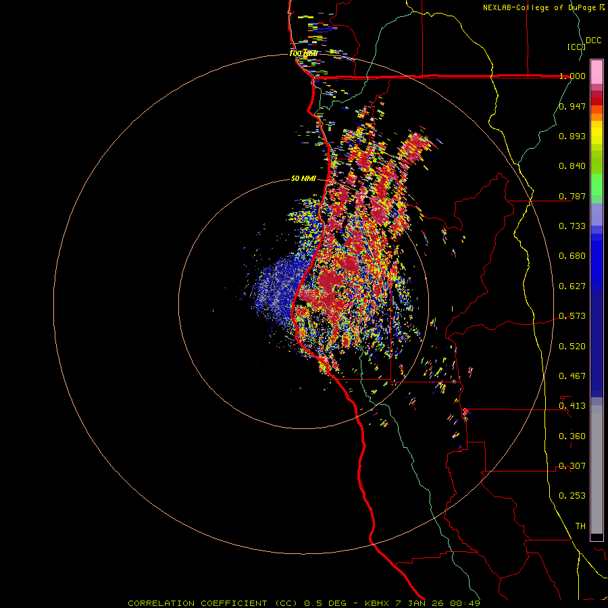Screen dimensions: 608x608
Task: Click the 50 NMI range ring label
Action: click(x=303, y=179)
